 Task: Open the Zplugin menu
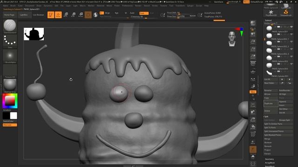pyautogui.click(x=190, y=6)
